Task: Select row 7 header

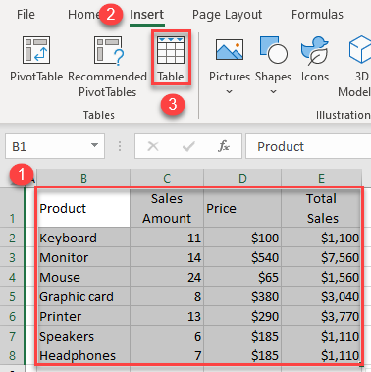Action: pos(12,336)
